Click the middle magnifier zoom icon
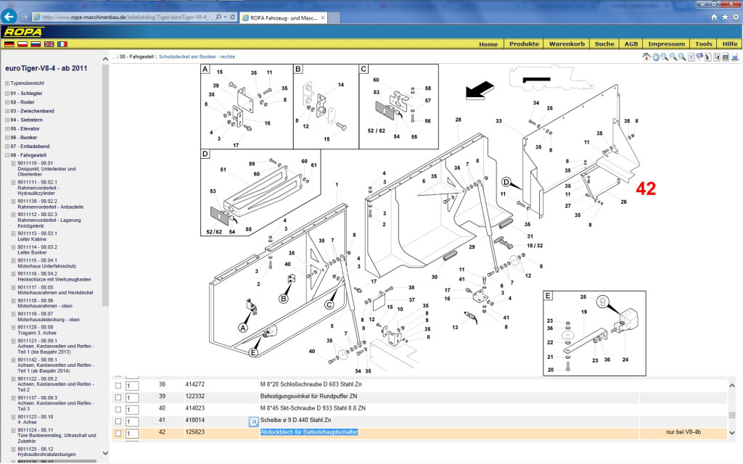Image resolution: width=743 pixels, height=464 pixels. 673,57
